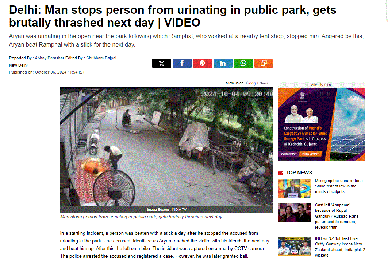Click the solar-wind energy park advertisement
The image size is (388, 269).
click(322, 124)
